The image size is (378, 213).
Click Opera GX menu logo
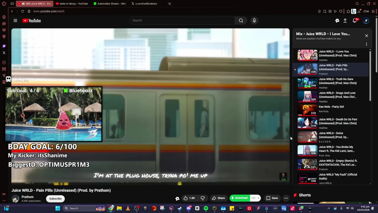4,4
